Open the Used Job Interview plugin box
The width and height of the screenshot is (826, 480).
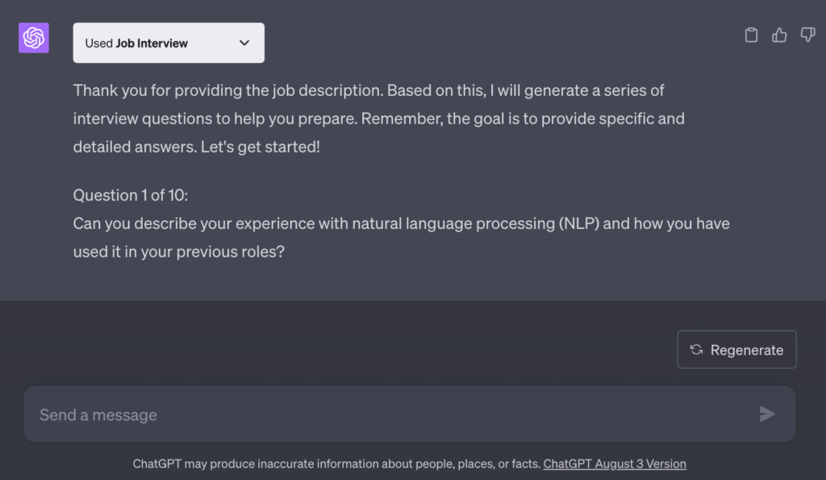[169, 43]
